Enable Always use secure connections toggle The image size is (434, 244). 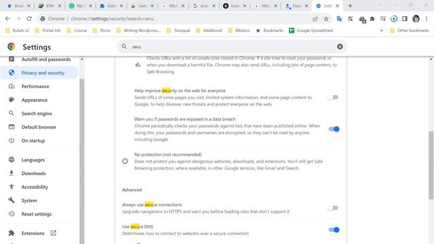point(333,208)
